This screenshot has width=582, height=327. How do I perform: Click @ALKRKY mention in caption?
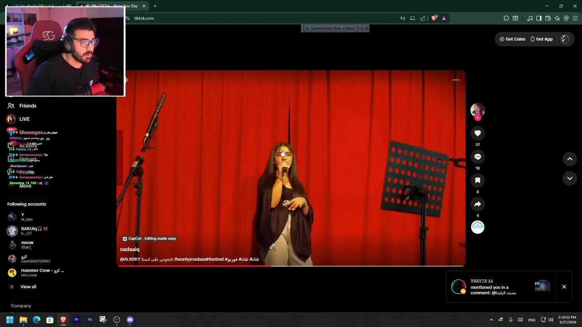pos(130,259)
